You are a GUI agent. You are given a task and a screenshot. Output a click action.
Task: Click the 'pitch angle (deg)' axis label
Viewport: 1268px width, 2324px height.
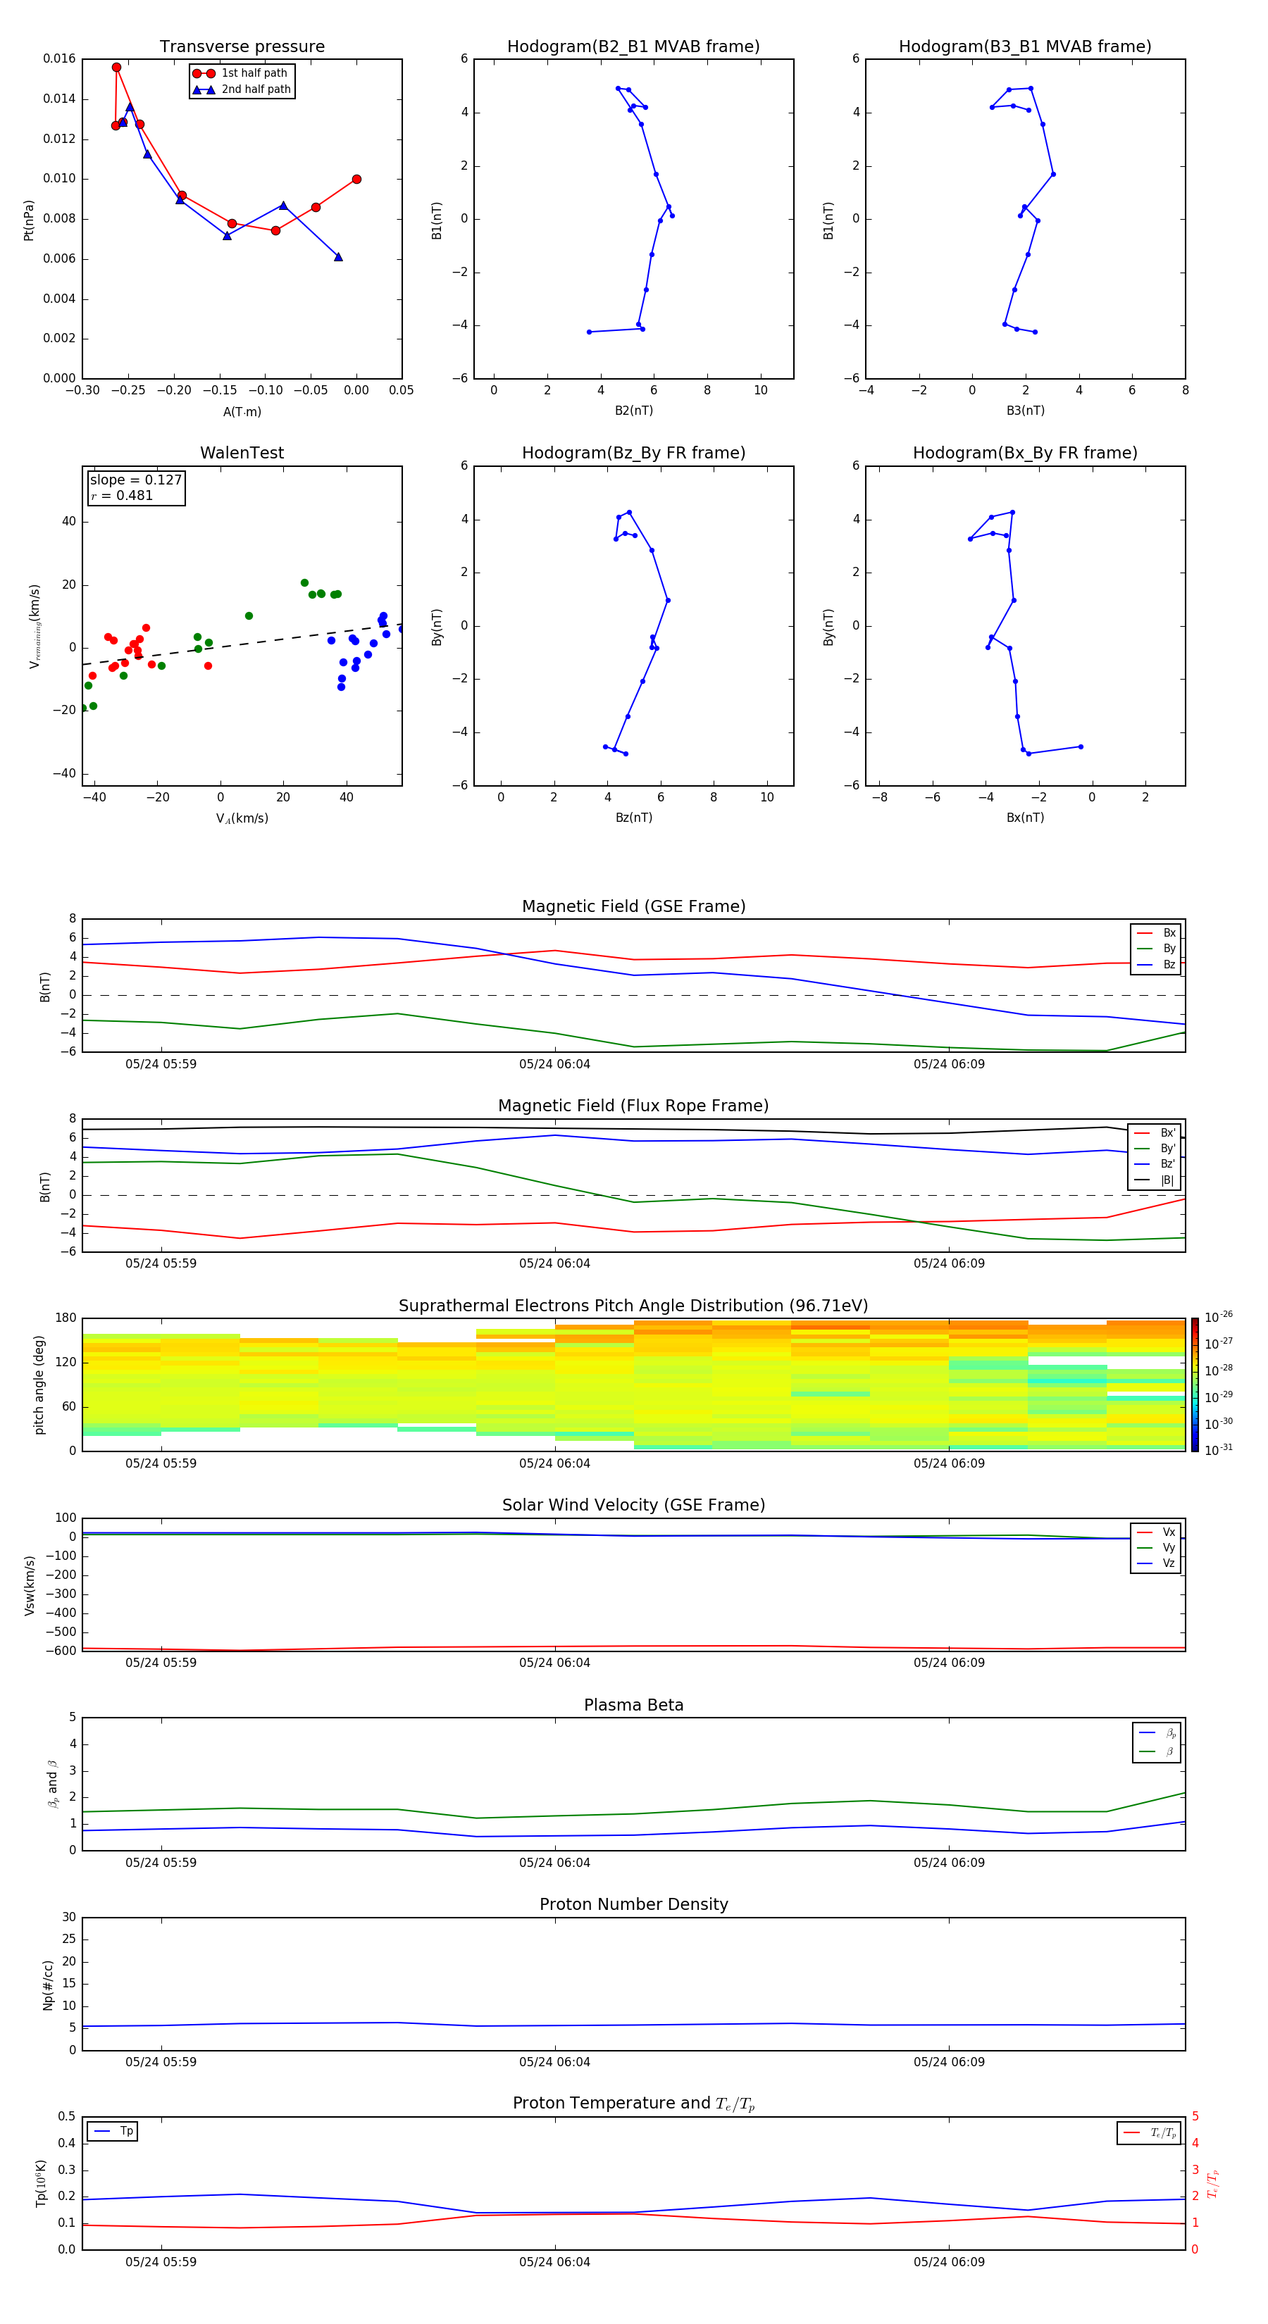pos(39,1385)
